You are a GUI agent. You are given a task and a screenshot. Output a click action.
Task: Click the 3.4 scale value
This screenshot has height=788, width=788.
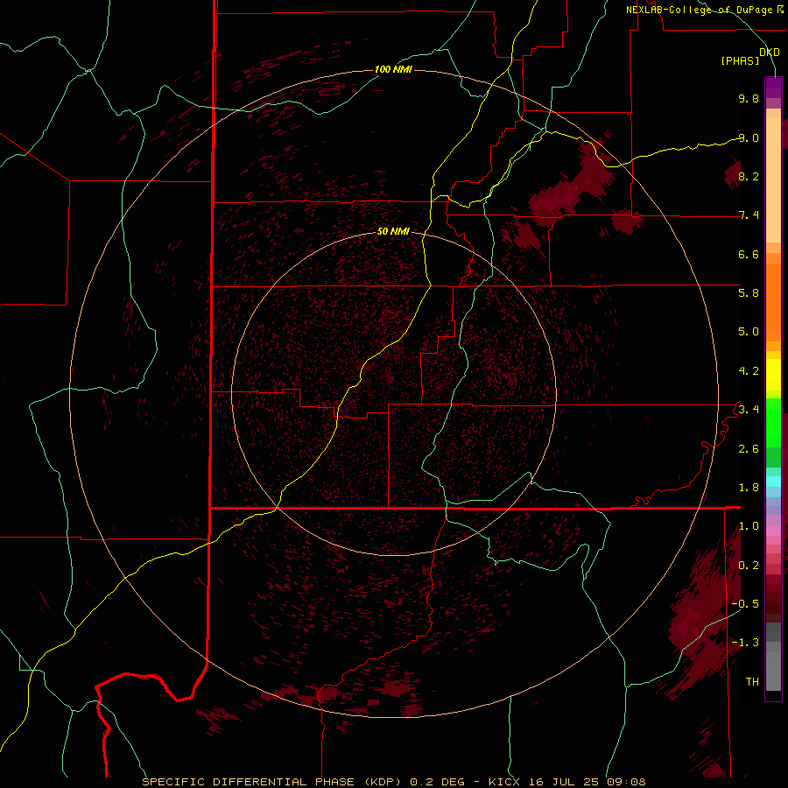tap(749, 410)
